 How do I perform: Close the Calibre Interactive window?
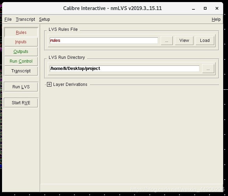217,8
